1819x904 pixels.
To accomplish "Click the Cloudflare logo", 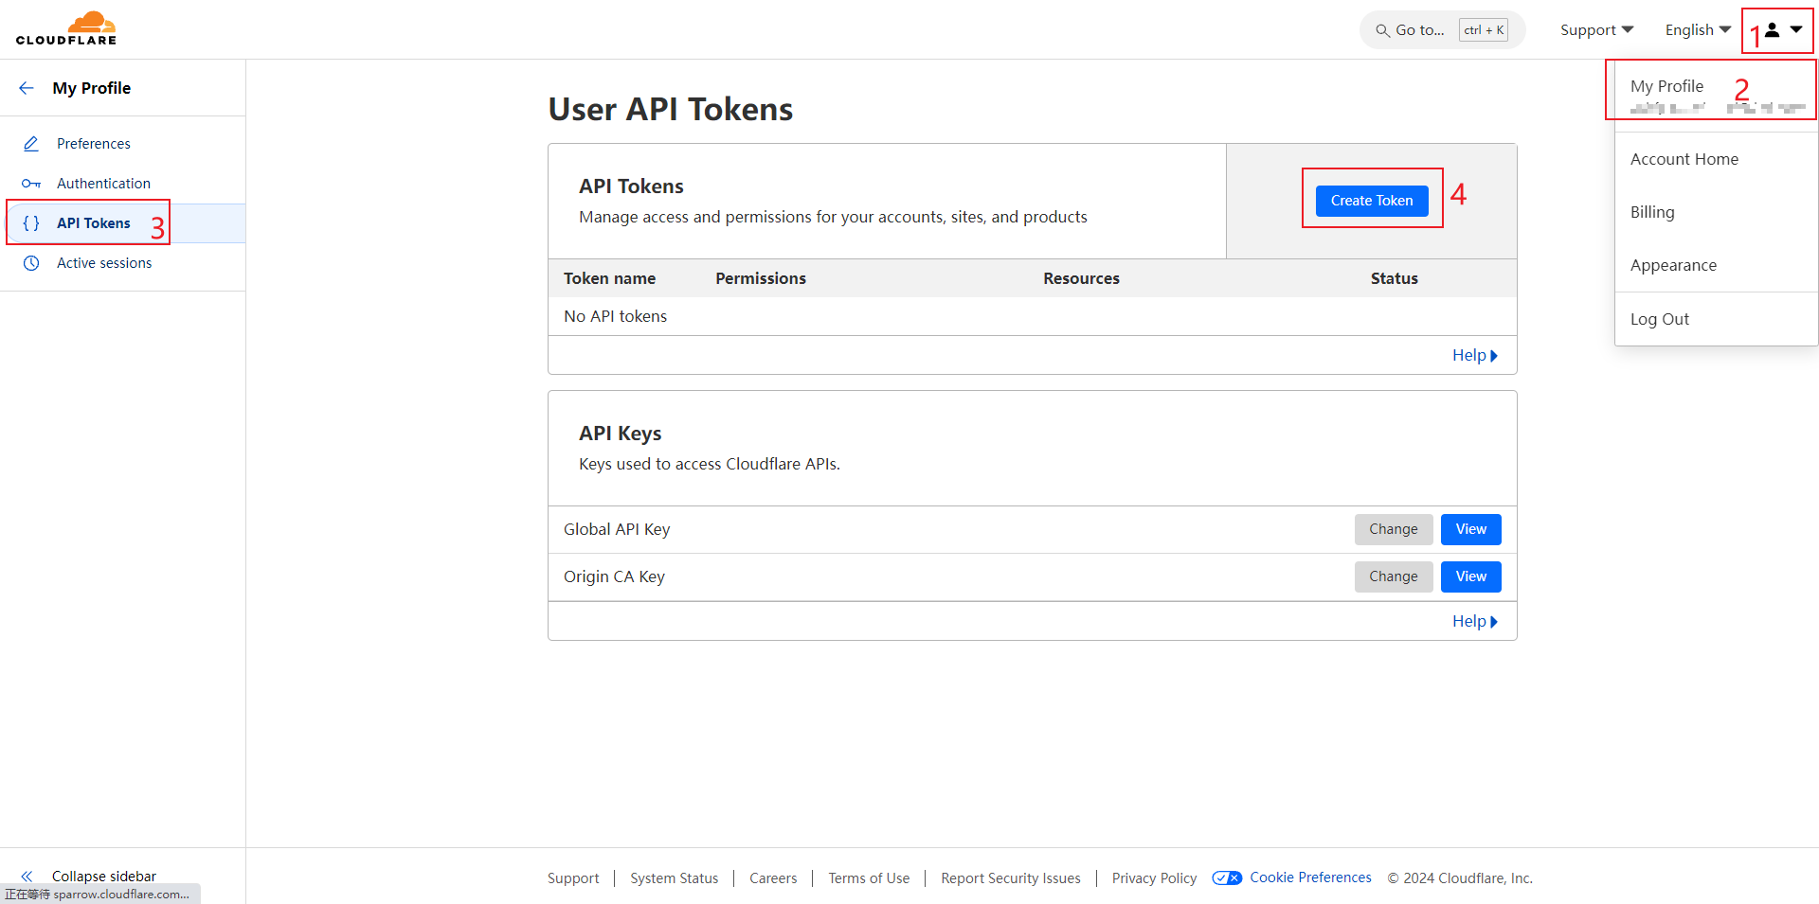I will pyautogui.click(x=66, y=28).
